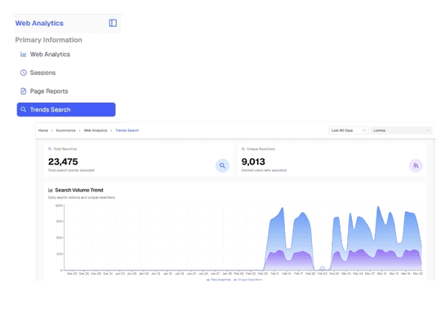Click the round purple users icon in Unique Searchers card
441x313 pixels.
[x=416, y=165]
